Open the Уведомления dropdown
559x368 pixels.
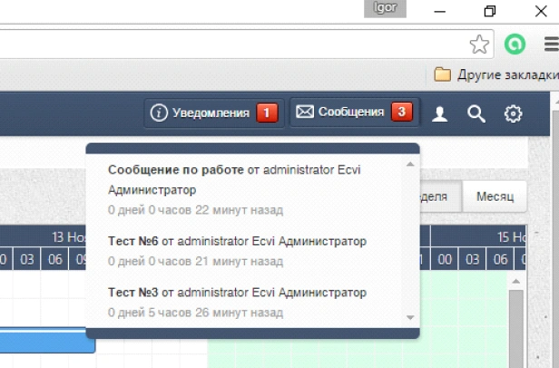[x=211, y=113]
